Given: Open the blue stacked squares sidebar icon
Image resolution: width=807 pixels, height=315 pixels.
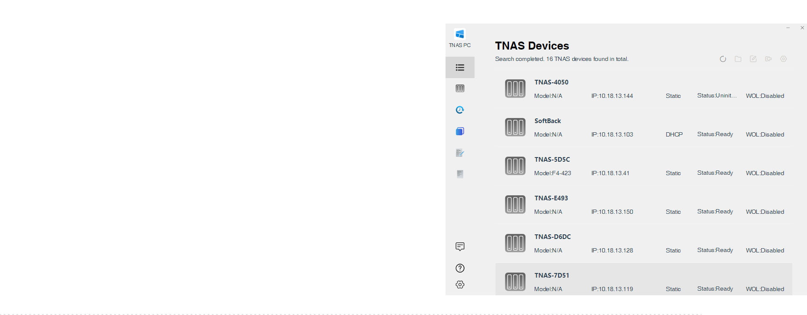Looking at the screenshot, I should 460,131.
